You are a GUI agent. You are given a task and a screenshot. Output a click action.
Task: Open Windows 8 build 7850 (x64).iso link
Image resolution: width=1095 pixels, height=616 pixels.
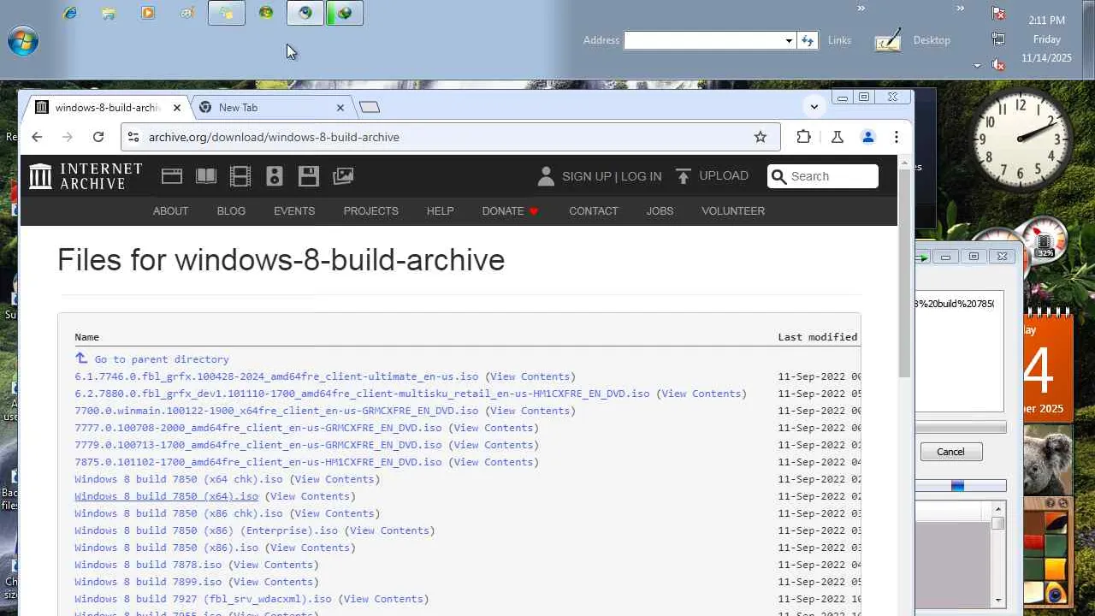coord(166,496)
